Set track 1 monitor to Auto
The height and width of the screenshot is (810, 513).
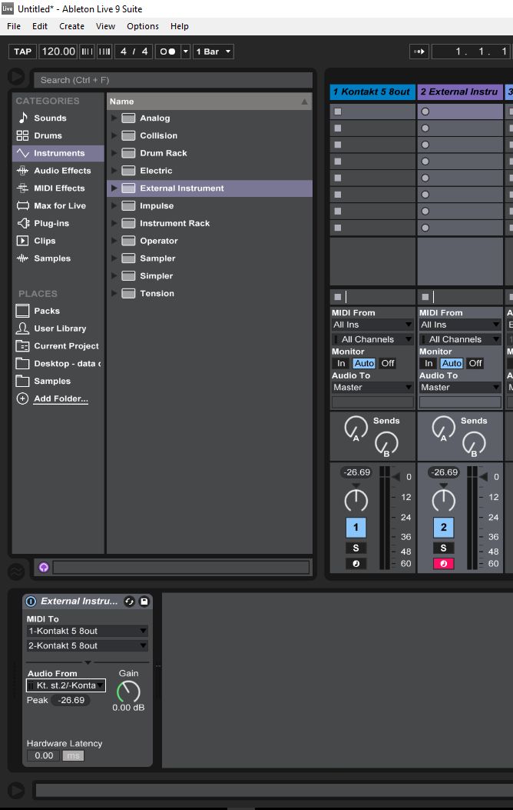[x=364, y=363]
